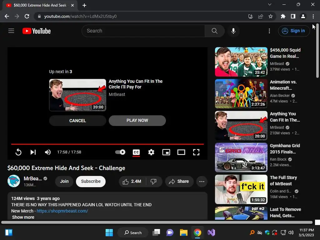This screenshot has height=240, width=320.
Task: Dislike this video
Action: click(x=153, y=182)
